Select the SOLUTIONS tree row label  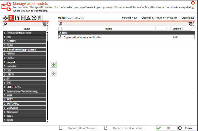coord(14,87)
